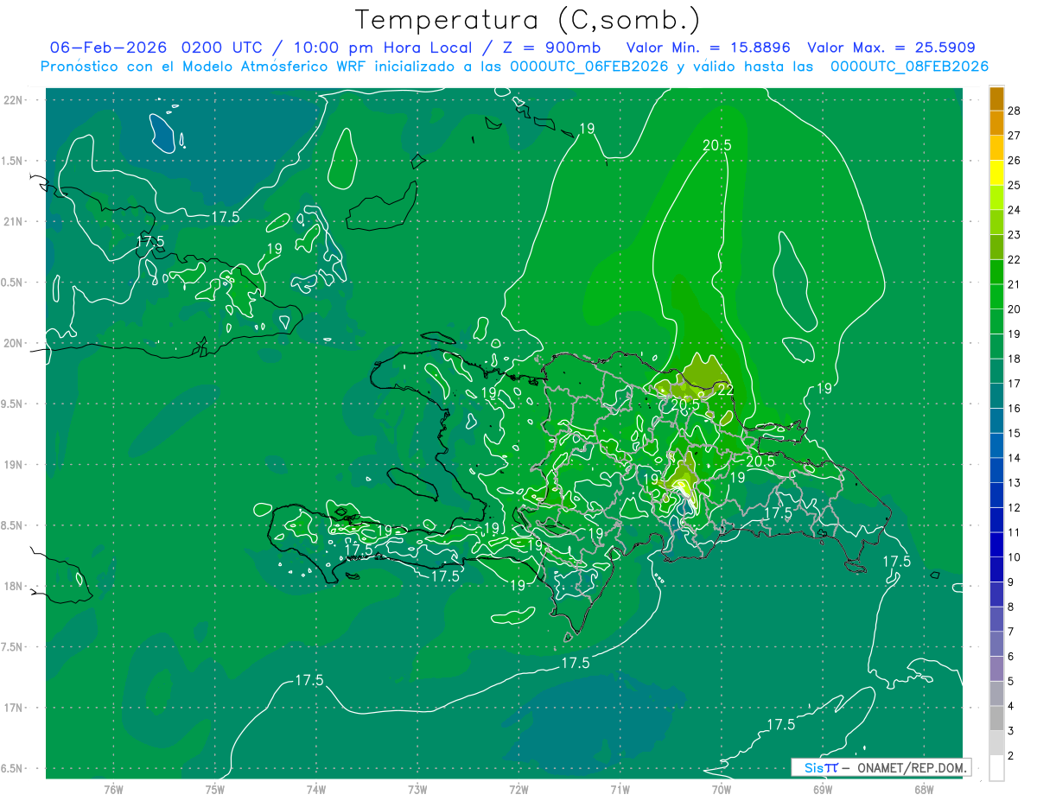Viewport: 1037px width, 801px height.
Task: Click the '0200 UTC' time text
Action: point(221,48)
